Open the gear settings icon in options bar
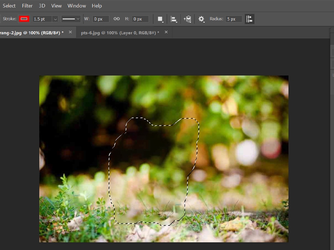Viewport: 334px width, 250px height. click(201, 18)
